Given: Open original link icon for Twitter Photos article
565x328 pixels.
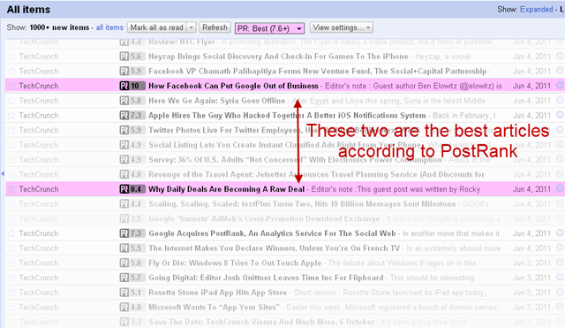Looking at the screenshot, I should click(560, 130).
